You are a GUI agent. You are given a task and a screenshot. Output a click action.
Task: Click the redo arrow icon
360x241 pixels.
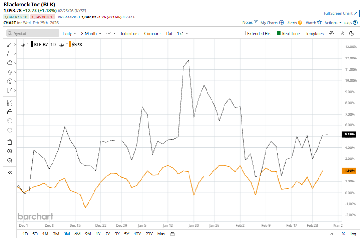[10, 130]
